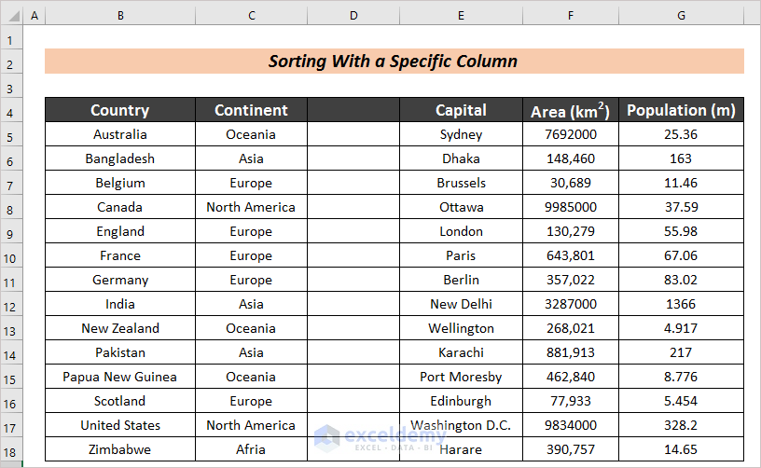Select row 12 header

pyautogui.click(x=11, y=305)
